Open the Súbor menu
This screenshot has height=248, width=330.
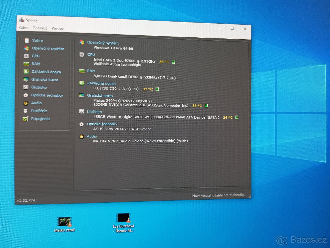(x=24, y=28)
